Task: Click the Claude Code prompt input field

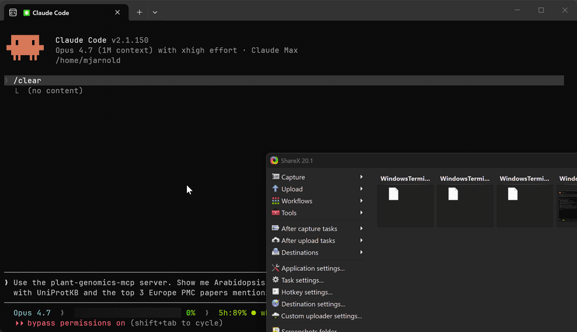Action: pos(136,287)
